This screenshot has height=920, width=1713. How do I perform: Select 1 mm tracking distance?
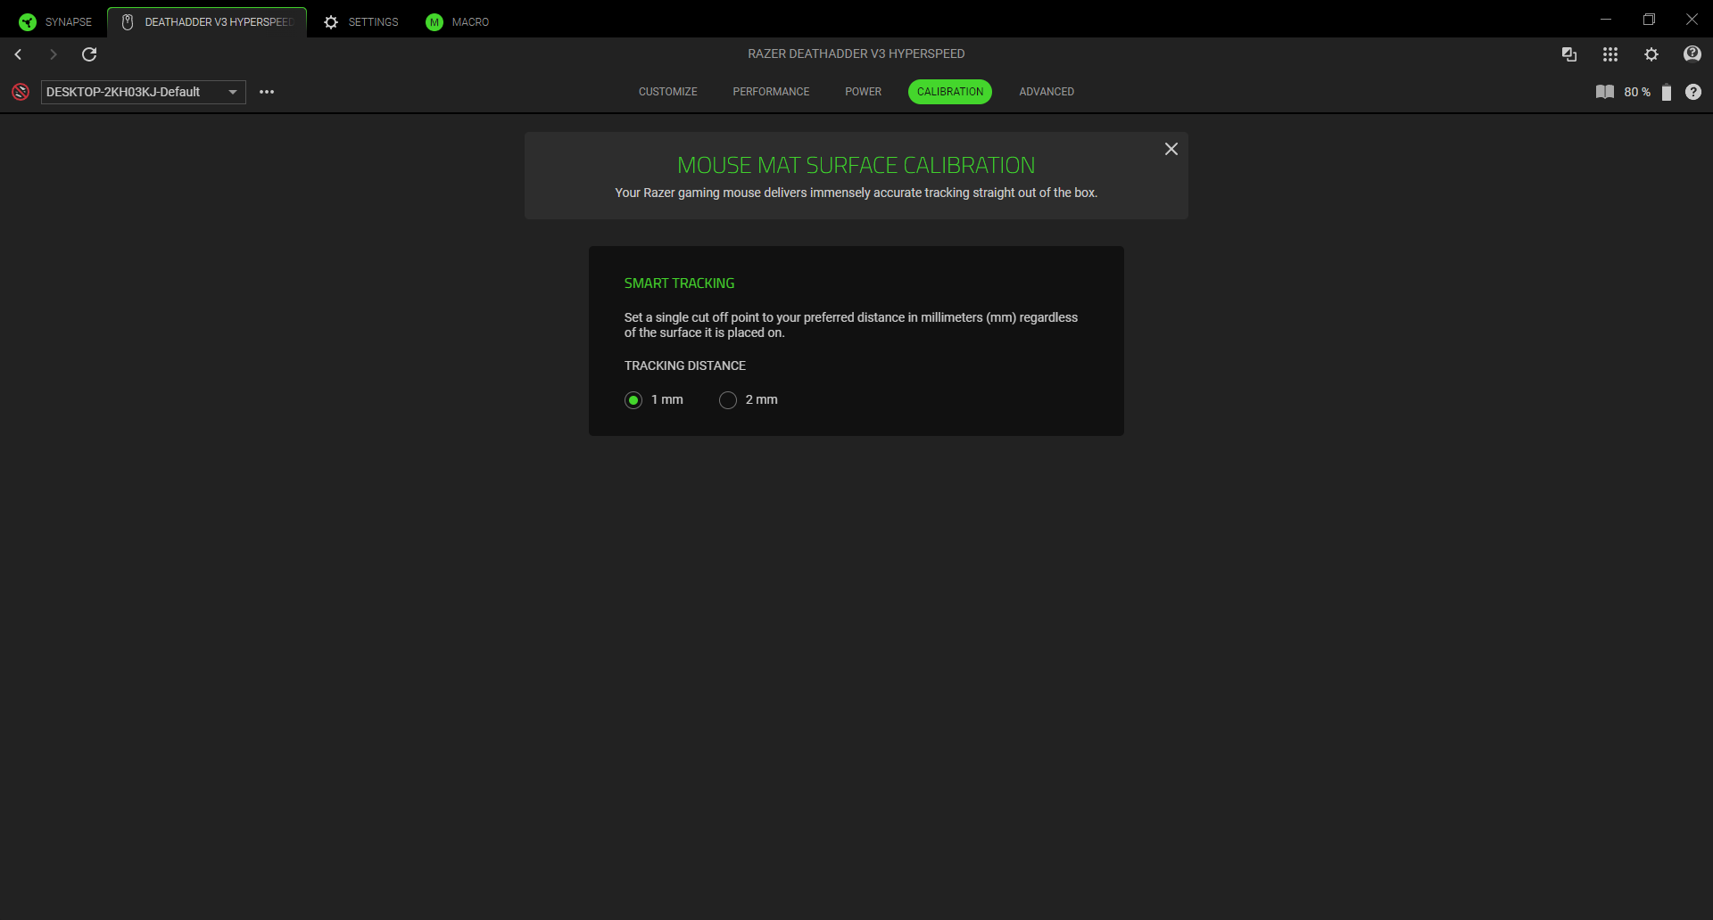click(633, 400)
